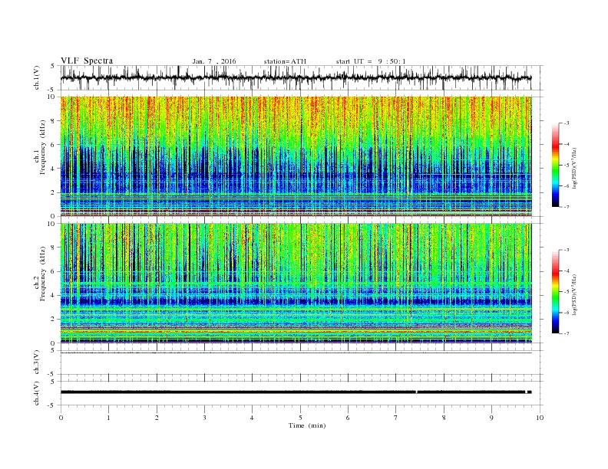Click the white gap in ch.4 trace near minute 7.4
Image resolution: width=608 pixels, height=469 pixels.
point(416,392)
